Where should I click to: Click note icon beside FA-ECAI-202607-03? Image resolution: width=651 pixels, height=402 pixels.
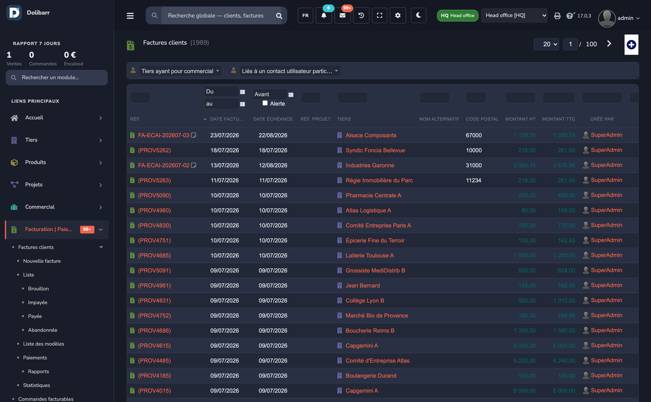click(194, 135)
